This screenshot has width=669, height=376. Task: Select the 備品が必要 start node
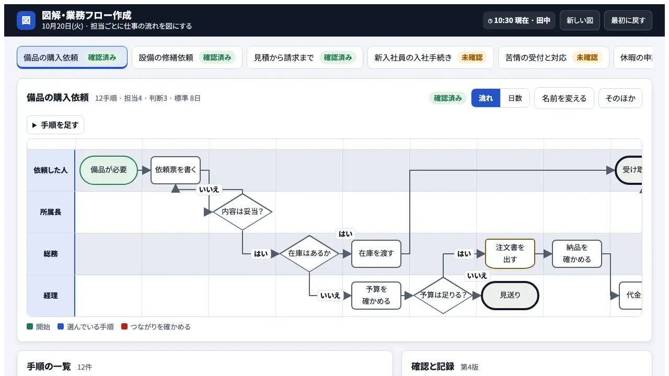109,170
